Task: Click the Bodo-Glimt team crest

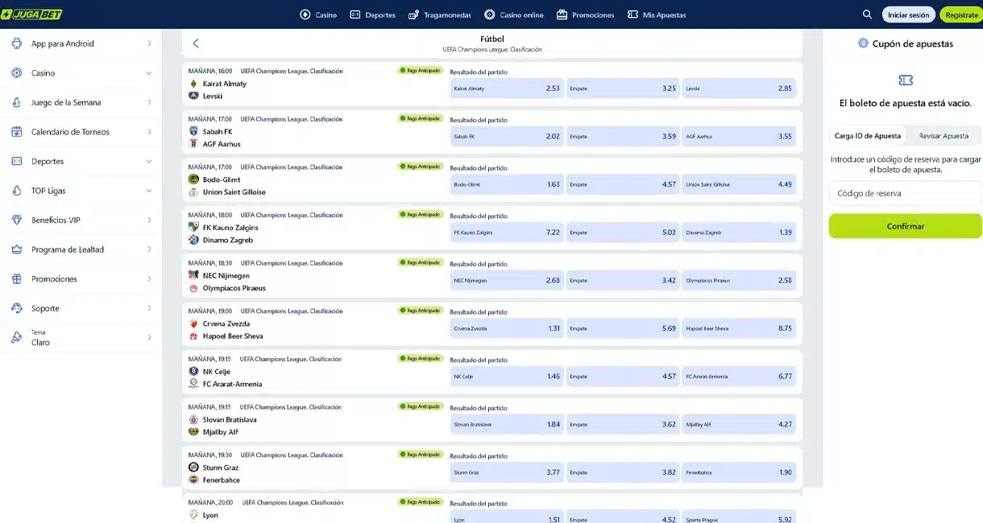Action: click(x=193, y=179)
